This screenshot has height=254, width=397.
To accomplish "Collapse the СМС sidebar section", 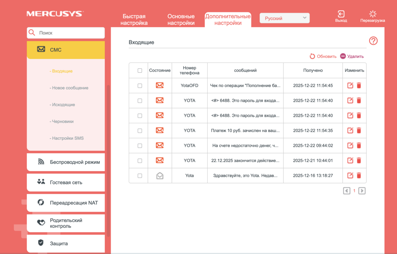I will 66,50.
